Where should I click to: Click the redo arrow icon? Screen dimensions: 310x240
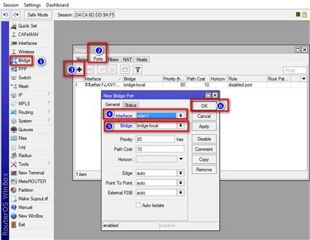coord(16,15)
